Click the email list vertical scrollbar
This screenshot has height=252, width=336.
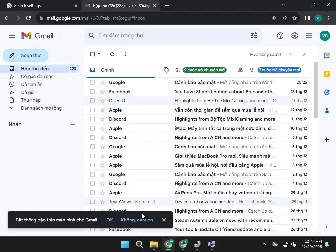(x=316, y=90)
